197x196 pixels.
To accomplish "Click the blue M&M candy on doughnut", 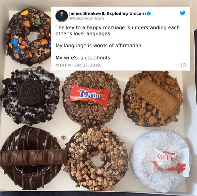I will pos(15,42).
